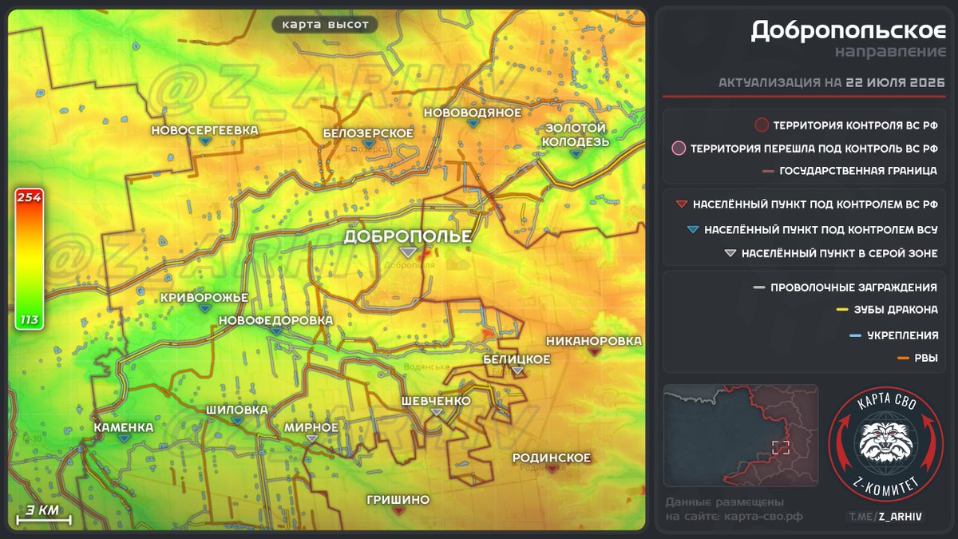Click the РОДИНСКОЕ label text
This screenshot has height=539, width=958.
[x=552, y=458]
